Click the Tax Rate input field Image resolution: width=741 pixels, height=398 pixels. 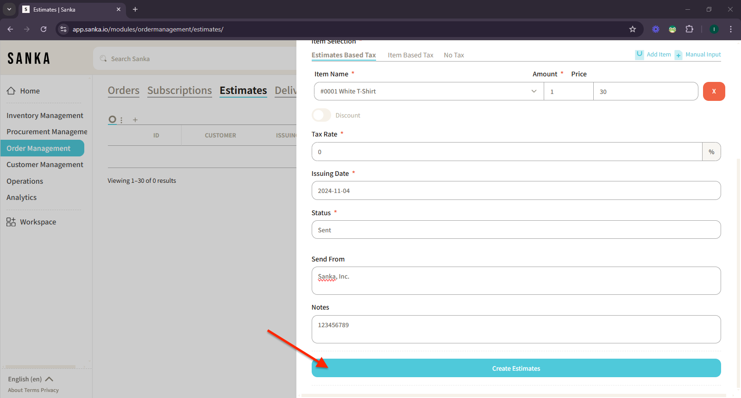pos(507,152)
